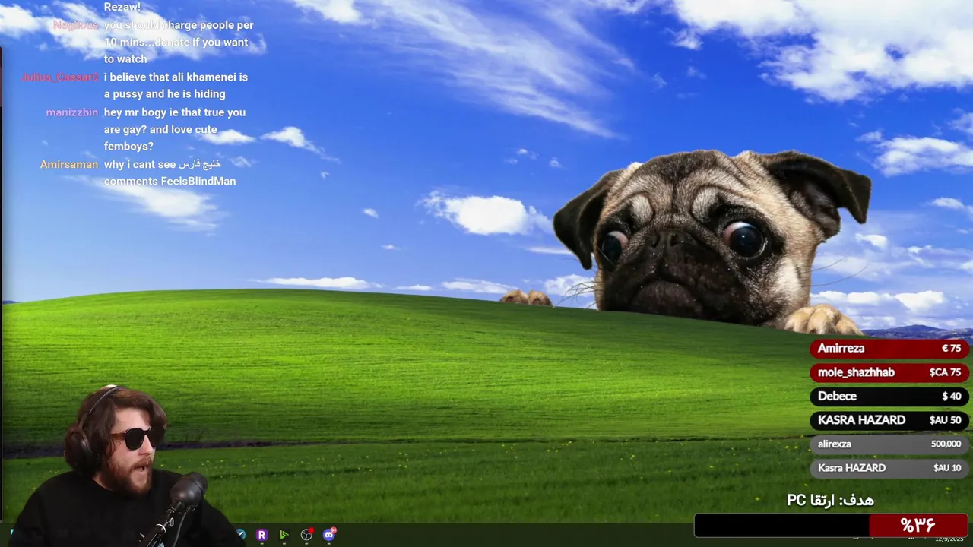The image size is (973, 547).
Task: Select KASRA HAZARD $AU 50 donation entry
Action: [x=889, y=420]
